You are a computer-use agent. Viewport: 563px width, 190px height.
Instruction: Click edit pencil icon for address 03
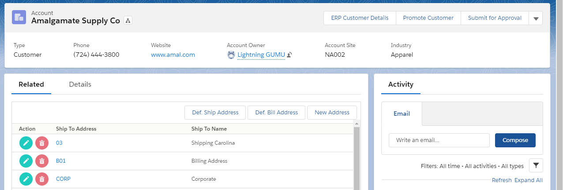click(x=26, y=143)
